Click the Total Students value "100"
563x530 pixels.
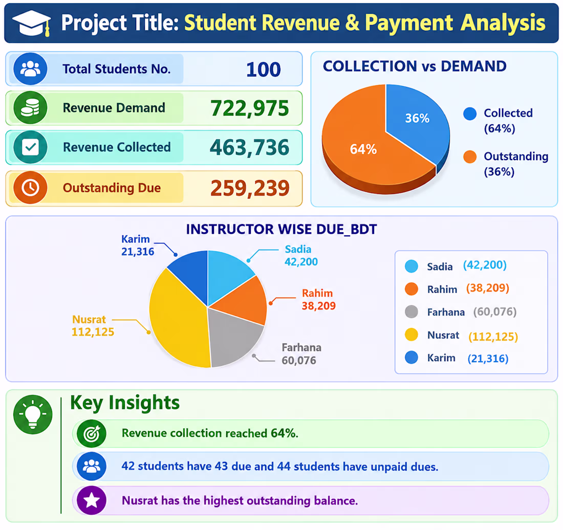tap(263, 69)
